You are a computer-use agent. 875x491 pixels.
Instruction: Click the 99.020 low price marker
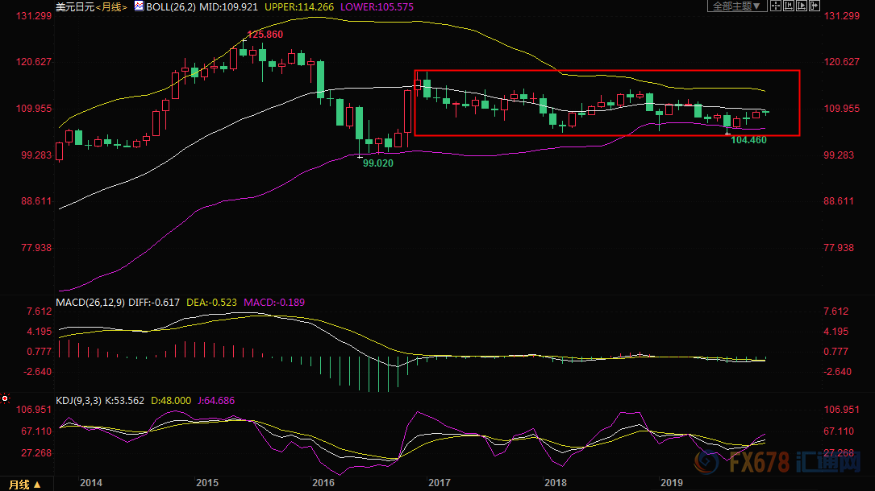tap(378, 163)
